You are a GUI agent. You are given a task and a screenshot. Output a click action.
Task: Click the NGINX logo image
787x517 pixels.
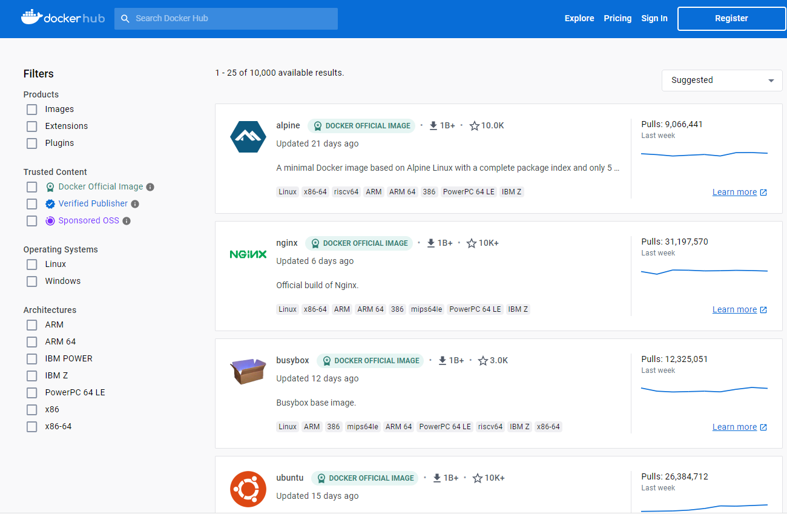point(248,254)
